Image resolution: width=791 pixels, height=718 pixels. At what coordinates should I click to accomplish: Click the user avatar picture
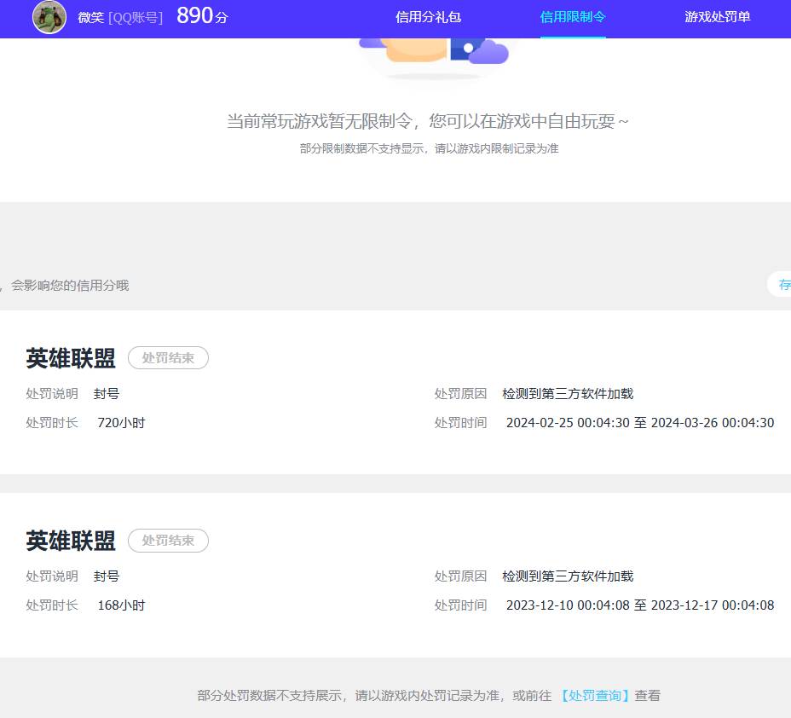coord(49,17)
